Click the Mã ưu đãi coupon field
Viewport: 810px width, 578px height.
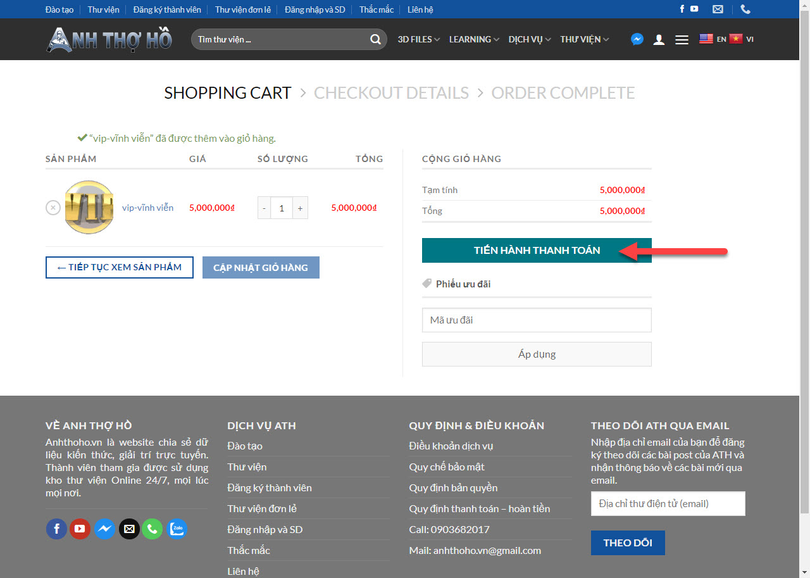tap(537, 320)
